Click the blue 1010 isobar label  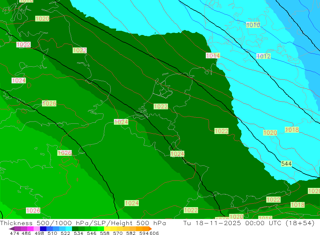pyautogui.click(x=253, y=25)
